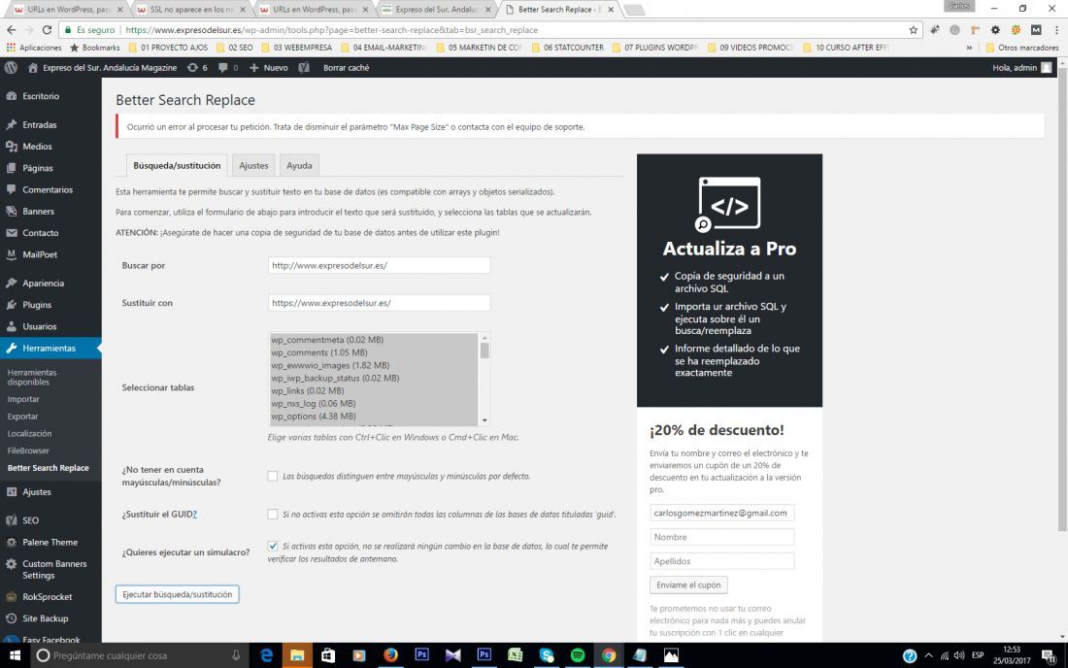Screen dimensions: 1068x668
Task: Click the tables list scrollbar thumb
Action: click(x=484, y=350)
